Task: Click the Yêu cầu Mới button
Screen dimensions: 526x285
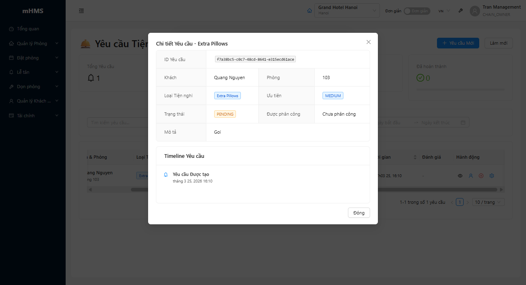Action: click(x=458, y=43)
